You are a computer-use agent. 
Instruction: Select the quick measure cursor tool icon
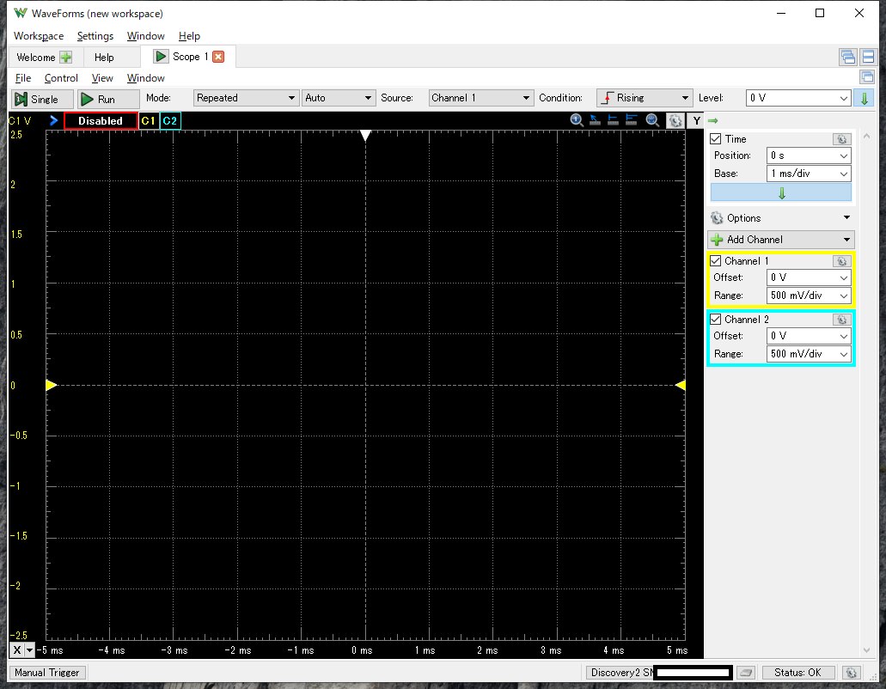coord(595,120)
